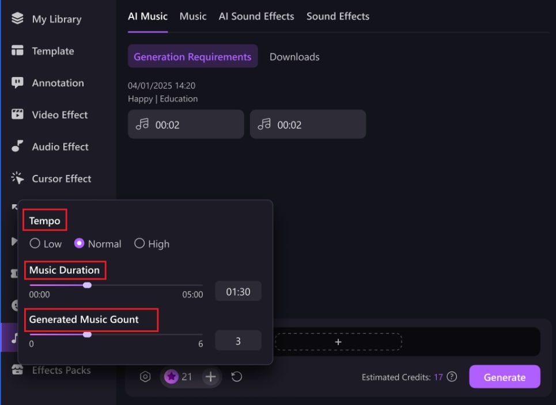Select the Generation Requirements tab

192,56
